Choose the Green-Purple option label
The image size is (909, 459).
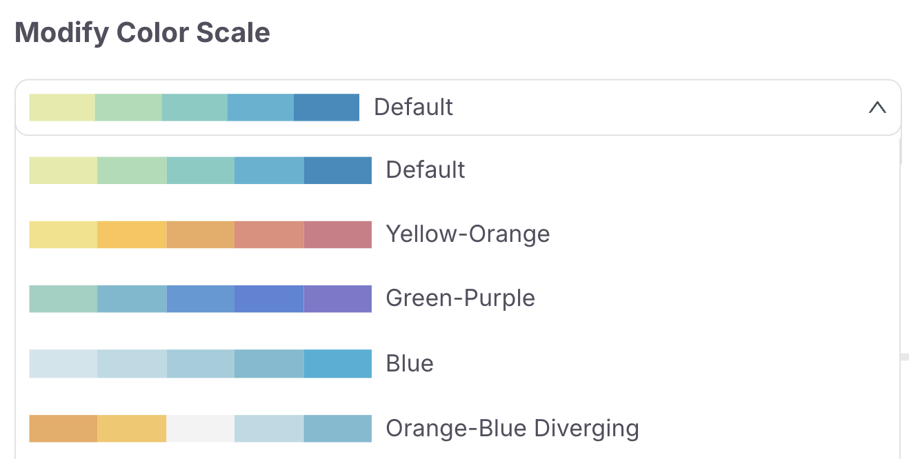coord(460,298)
